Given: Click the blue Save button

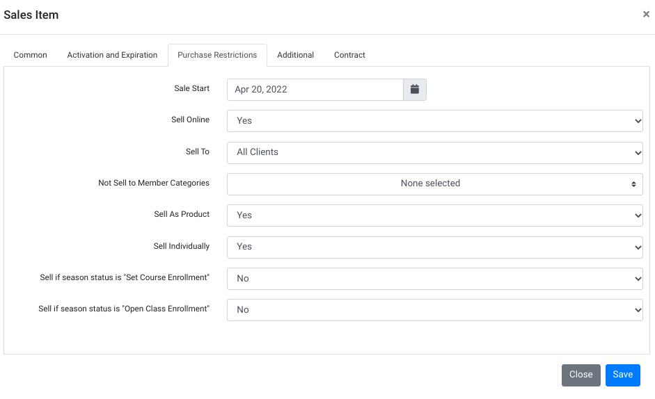Looking at the screenshot, I should pyautogui.click(x=622, y=375).
